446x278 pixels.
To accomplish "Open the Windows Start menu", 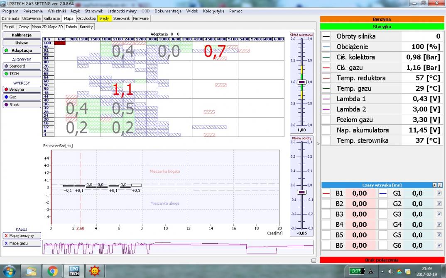I will (x=10, y=271).
